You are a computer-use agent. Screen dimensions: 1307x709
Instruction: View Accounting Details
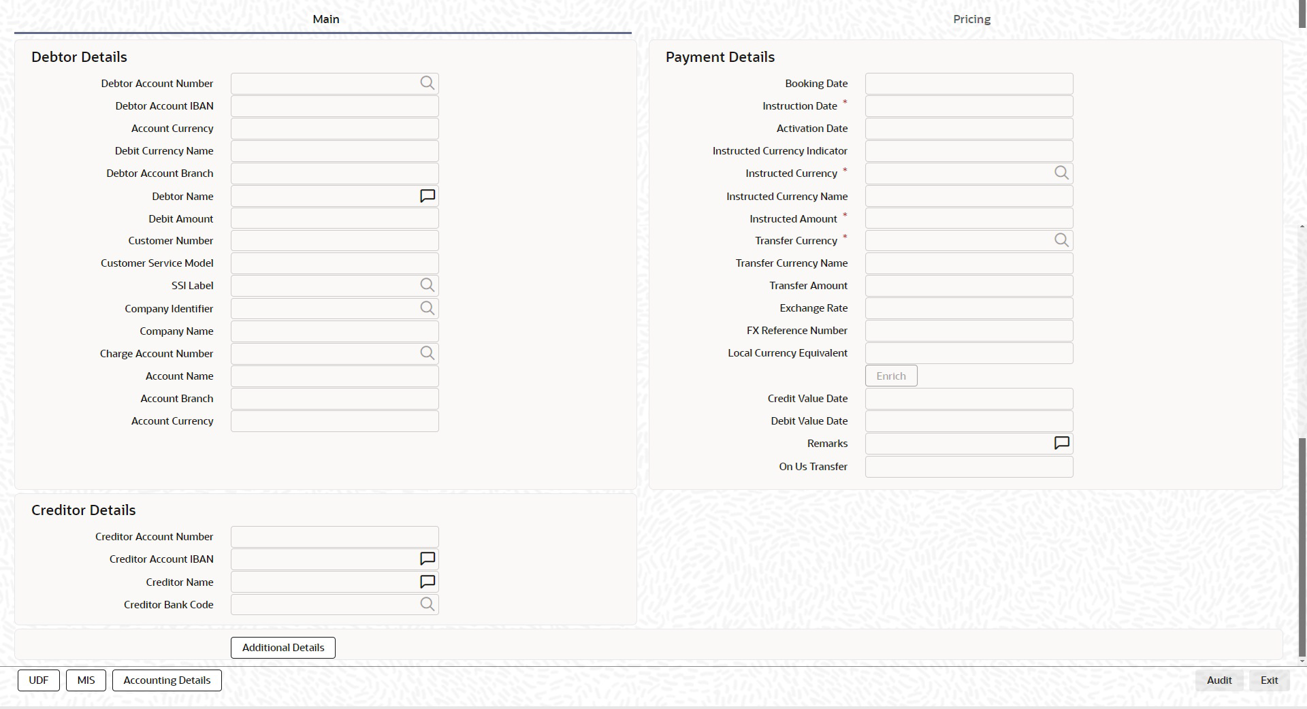pos(167,680)
